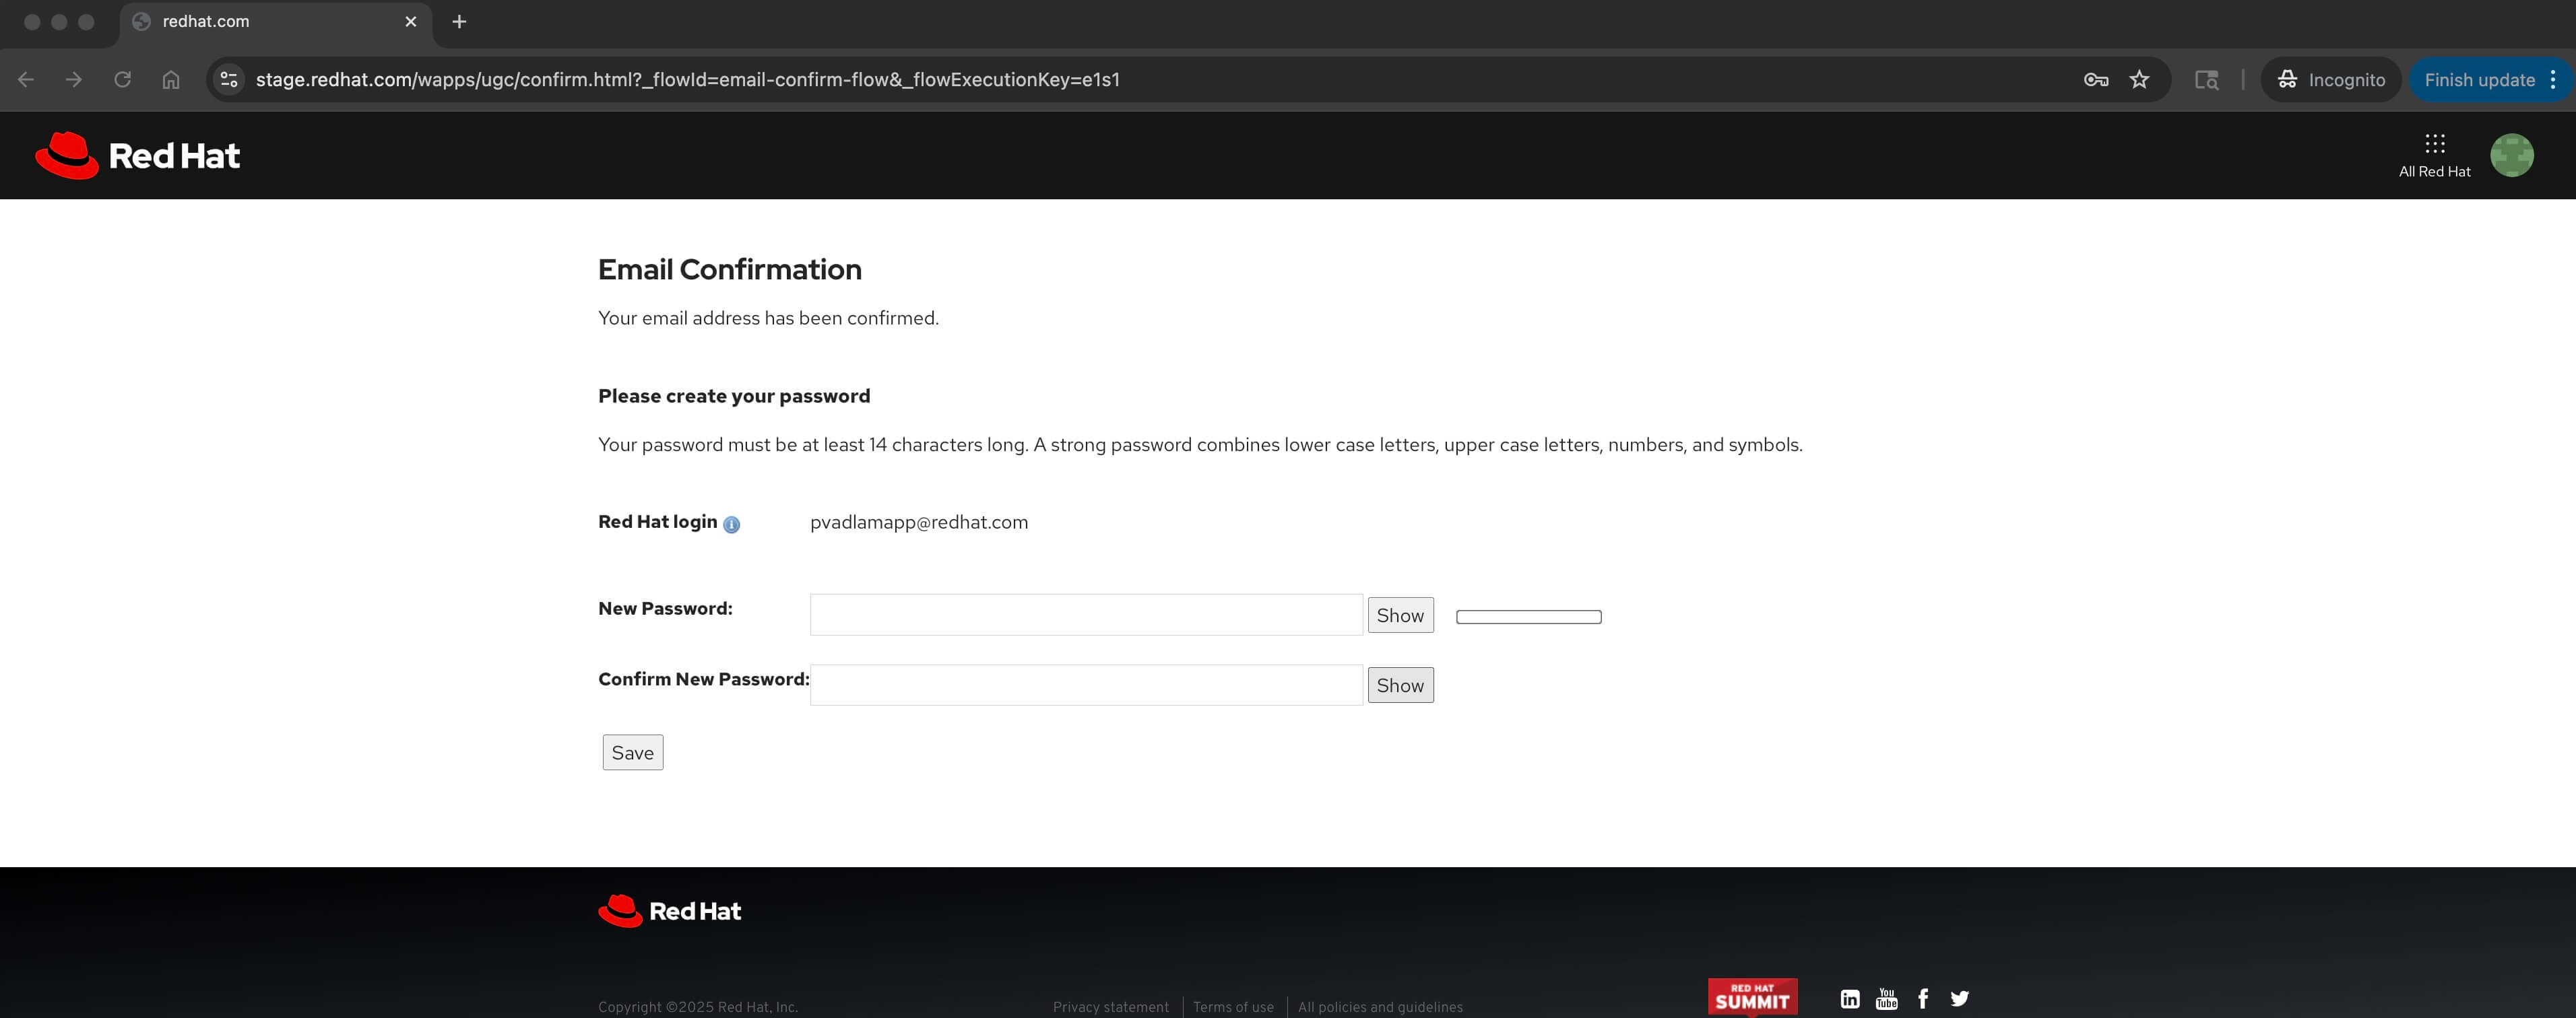Reload the page with refresh icon

pos(122,80)
